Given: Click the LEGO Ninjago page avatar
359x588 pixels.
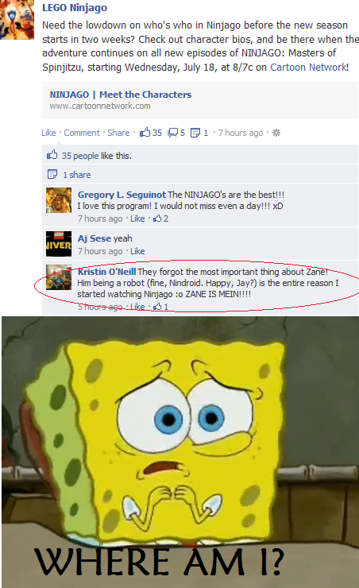Looking at the screenshot, I should coord(17,20).
